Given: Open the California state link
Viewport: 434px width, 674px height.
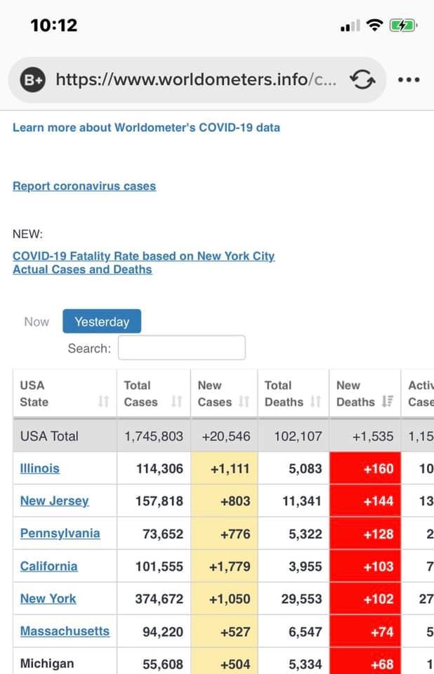Looking at the screenshot, I should [x=49, y=566].
